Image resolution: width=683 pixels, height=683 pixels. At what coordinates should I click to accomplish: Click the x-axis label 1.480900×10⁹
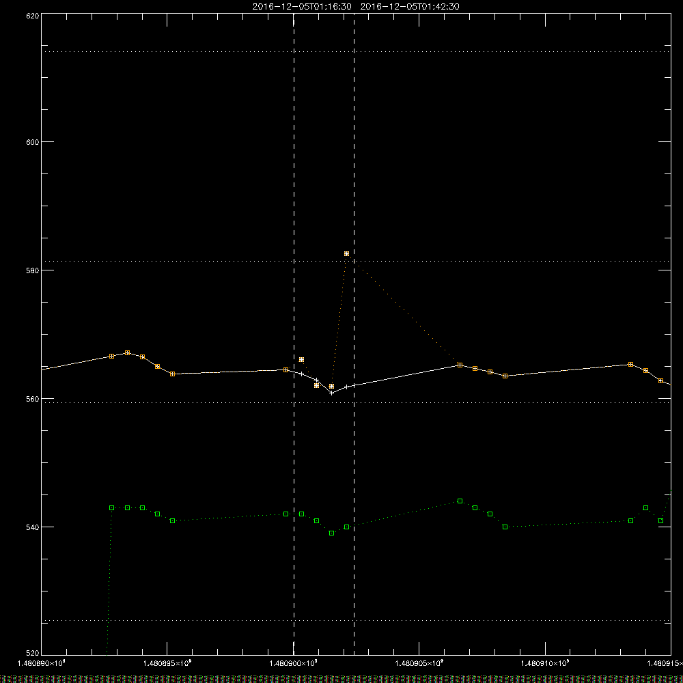tap(294, 663)
